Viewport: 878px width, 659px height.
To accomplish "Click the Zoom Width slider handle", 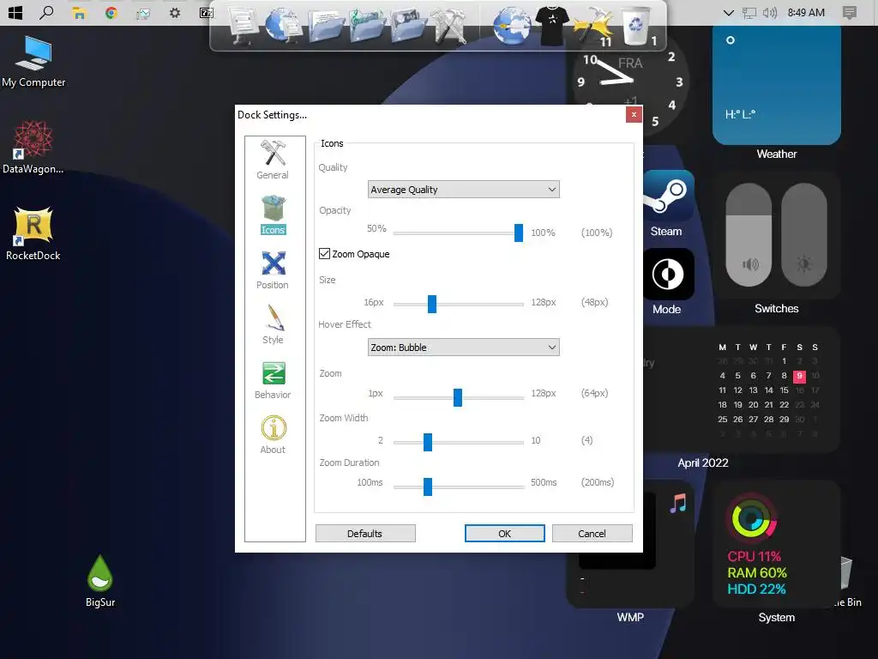I will coord(428,442).
